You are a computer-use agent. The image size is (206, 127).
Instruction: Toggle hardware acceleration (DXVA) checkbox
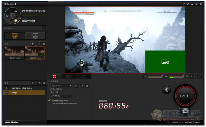point(49,101)
